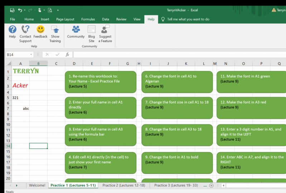Click the '2. Enter your full name in cell A1' box
This screenshot has height=193, width=286.
pyautogui.click(x=101, y=108)
